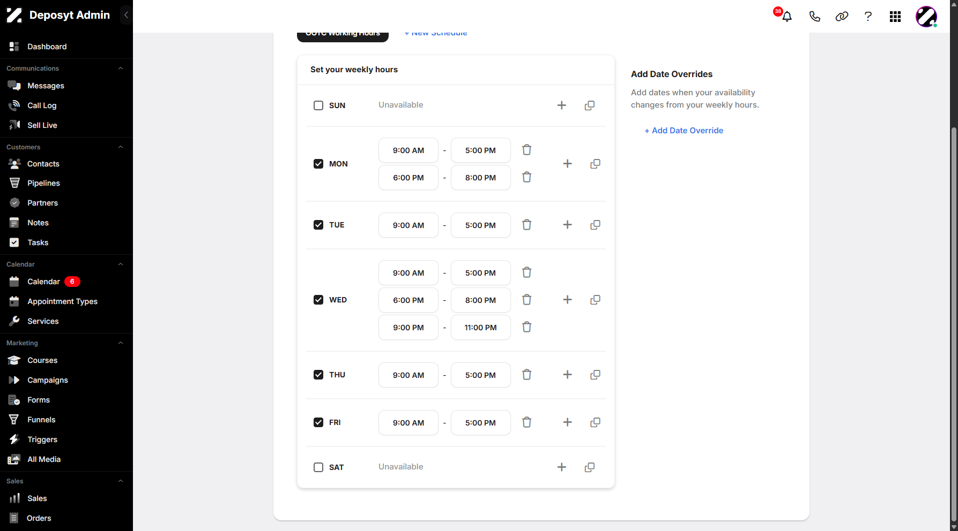Collapse the Calendar section
This screenshot has width=958, height=531.
pos(121,264)
